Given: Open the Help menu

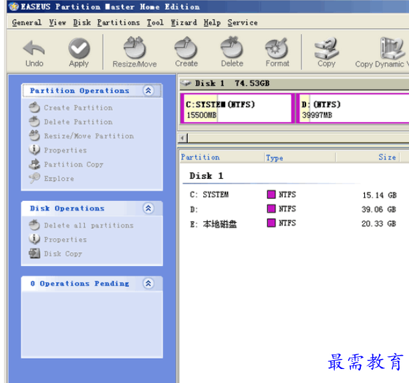Looking at the screenshot, I should (212, 23).
